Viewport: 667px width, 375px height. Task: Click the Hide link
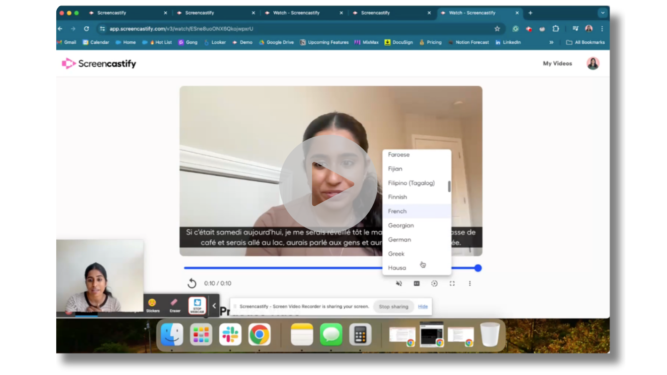click(x=423, y=307)
